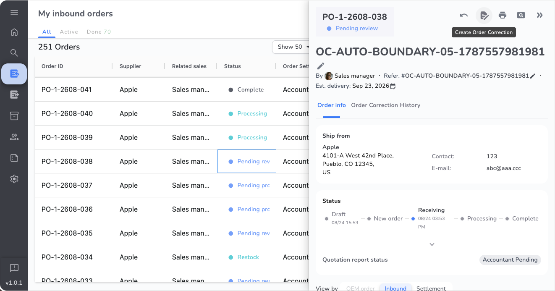The width and height of the screenshot is (555, 291).
Task: Open the Order Correction History tab
Action: (385, 105)
